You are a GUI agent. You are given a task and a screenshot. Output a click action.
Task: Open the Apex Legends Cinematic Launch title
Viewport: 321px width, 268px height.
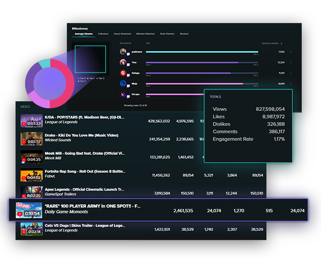[85, 189]
